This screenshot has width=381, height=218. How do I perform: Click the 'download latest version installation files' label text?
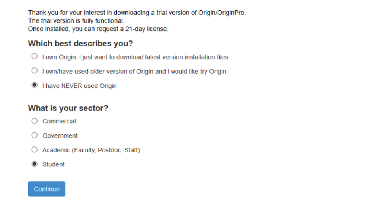pyautogui.click(x=135, y=57)
